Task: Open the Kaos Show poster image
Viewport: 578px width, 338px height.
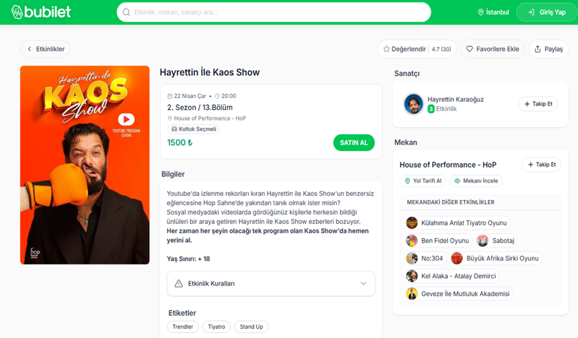Action: [85, 165]
